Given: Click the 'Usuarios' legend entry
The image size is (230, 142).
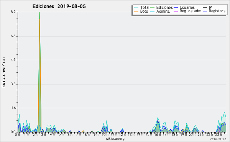Looking at the screenshot, I should click(x=184, y=7).
